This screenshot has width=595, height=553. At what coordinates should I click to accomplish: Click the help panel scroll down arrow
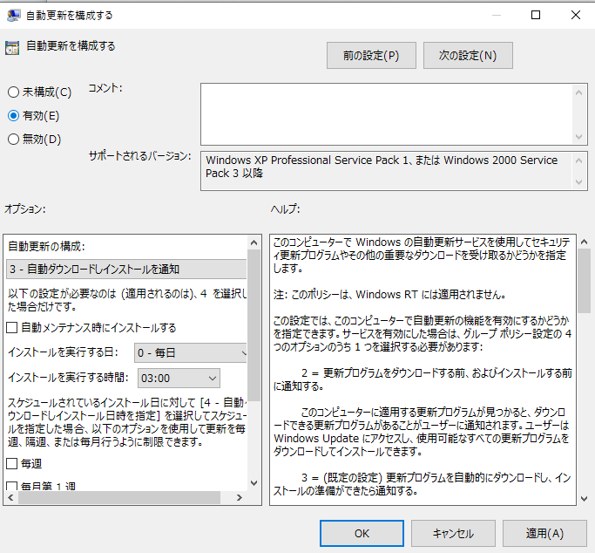583,496
